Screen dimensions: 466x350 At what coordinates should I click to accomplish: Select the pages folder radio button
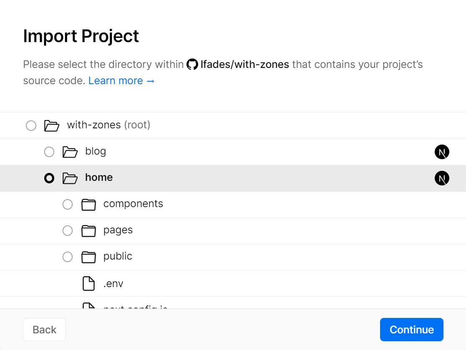(68, 230)
